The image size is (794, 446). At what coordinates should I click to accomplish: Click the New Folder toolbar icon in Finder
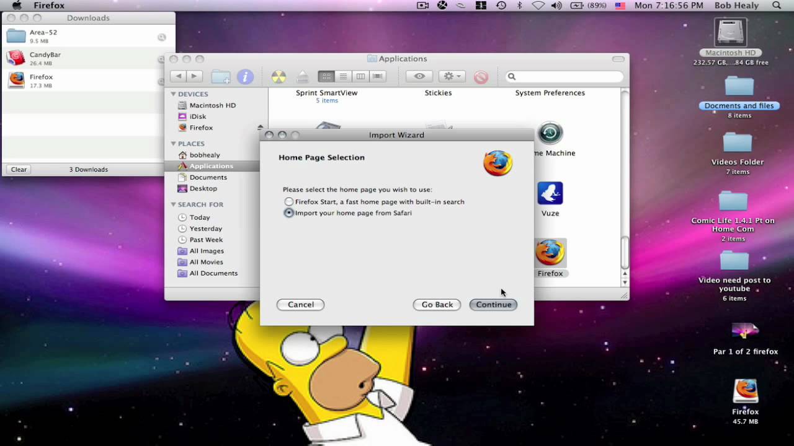220,77
